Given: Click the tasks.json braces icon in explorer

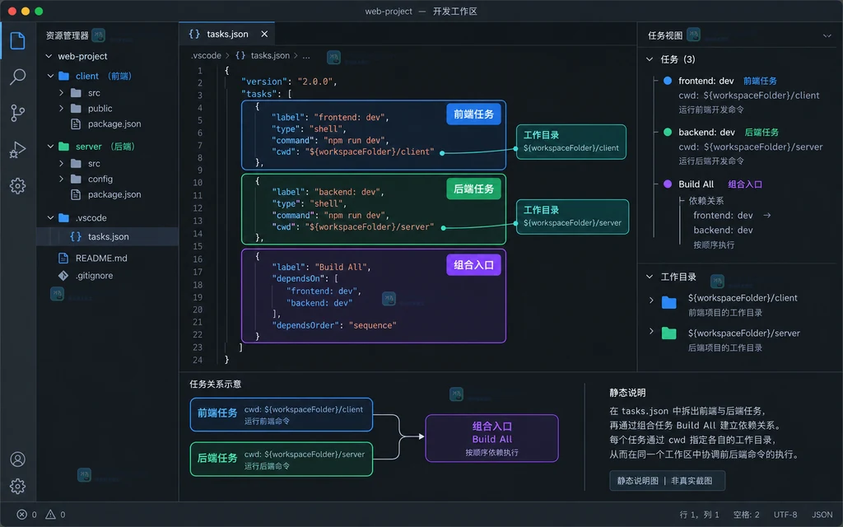Looking at the screenshot, I should [76, 236].
